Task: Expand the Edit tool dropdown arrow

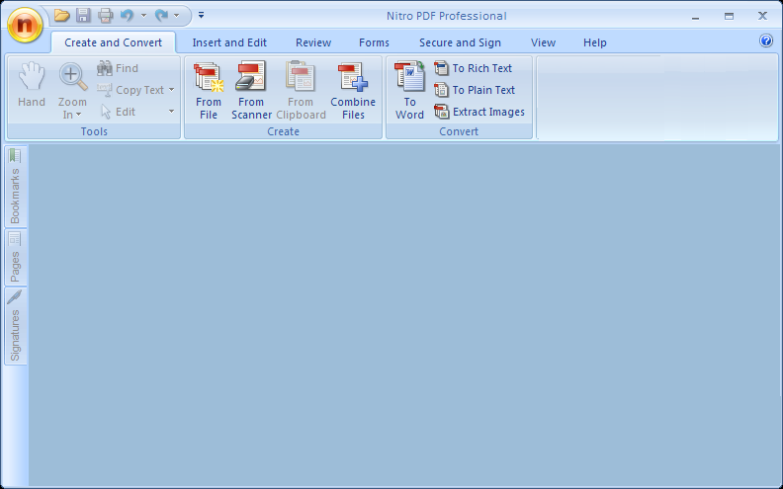Action: (x=171, y=112)
